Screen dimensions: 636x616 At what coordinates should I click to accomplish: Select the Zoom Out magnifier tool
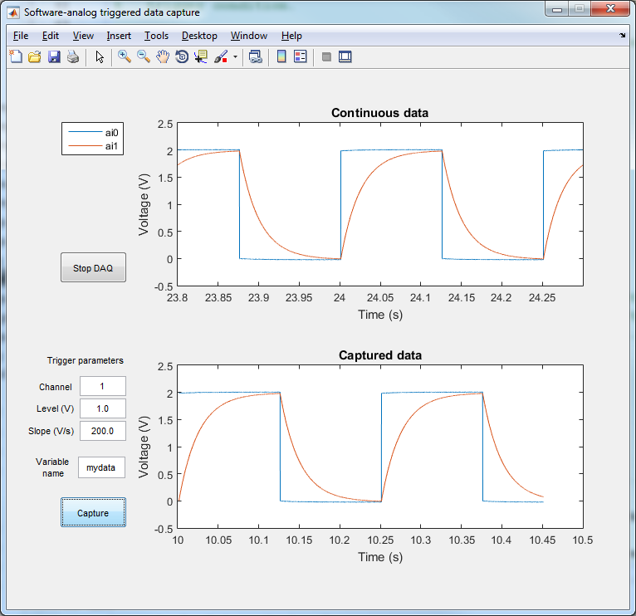[x=144, y=56]
